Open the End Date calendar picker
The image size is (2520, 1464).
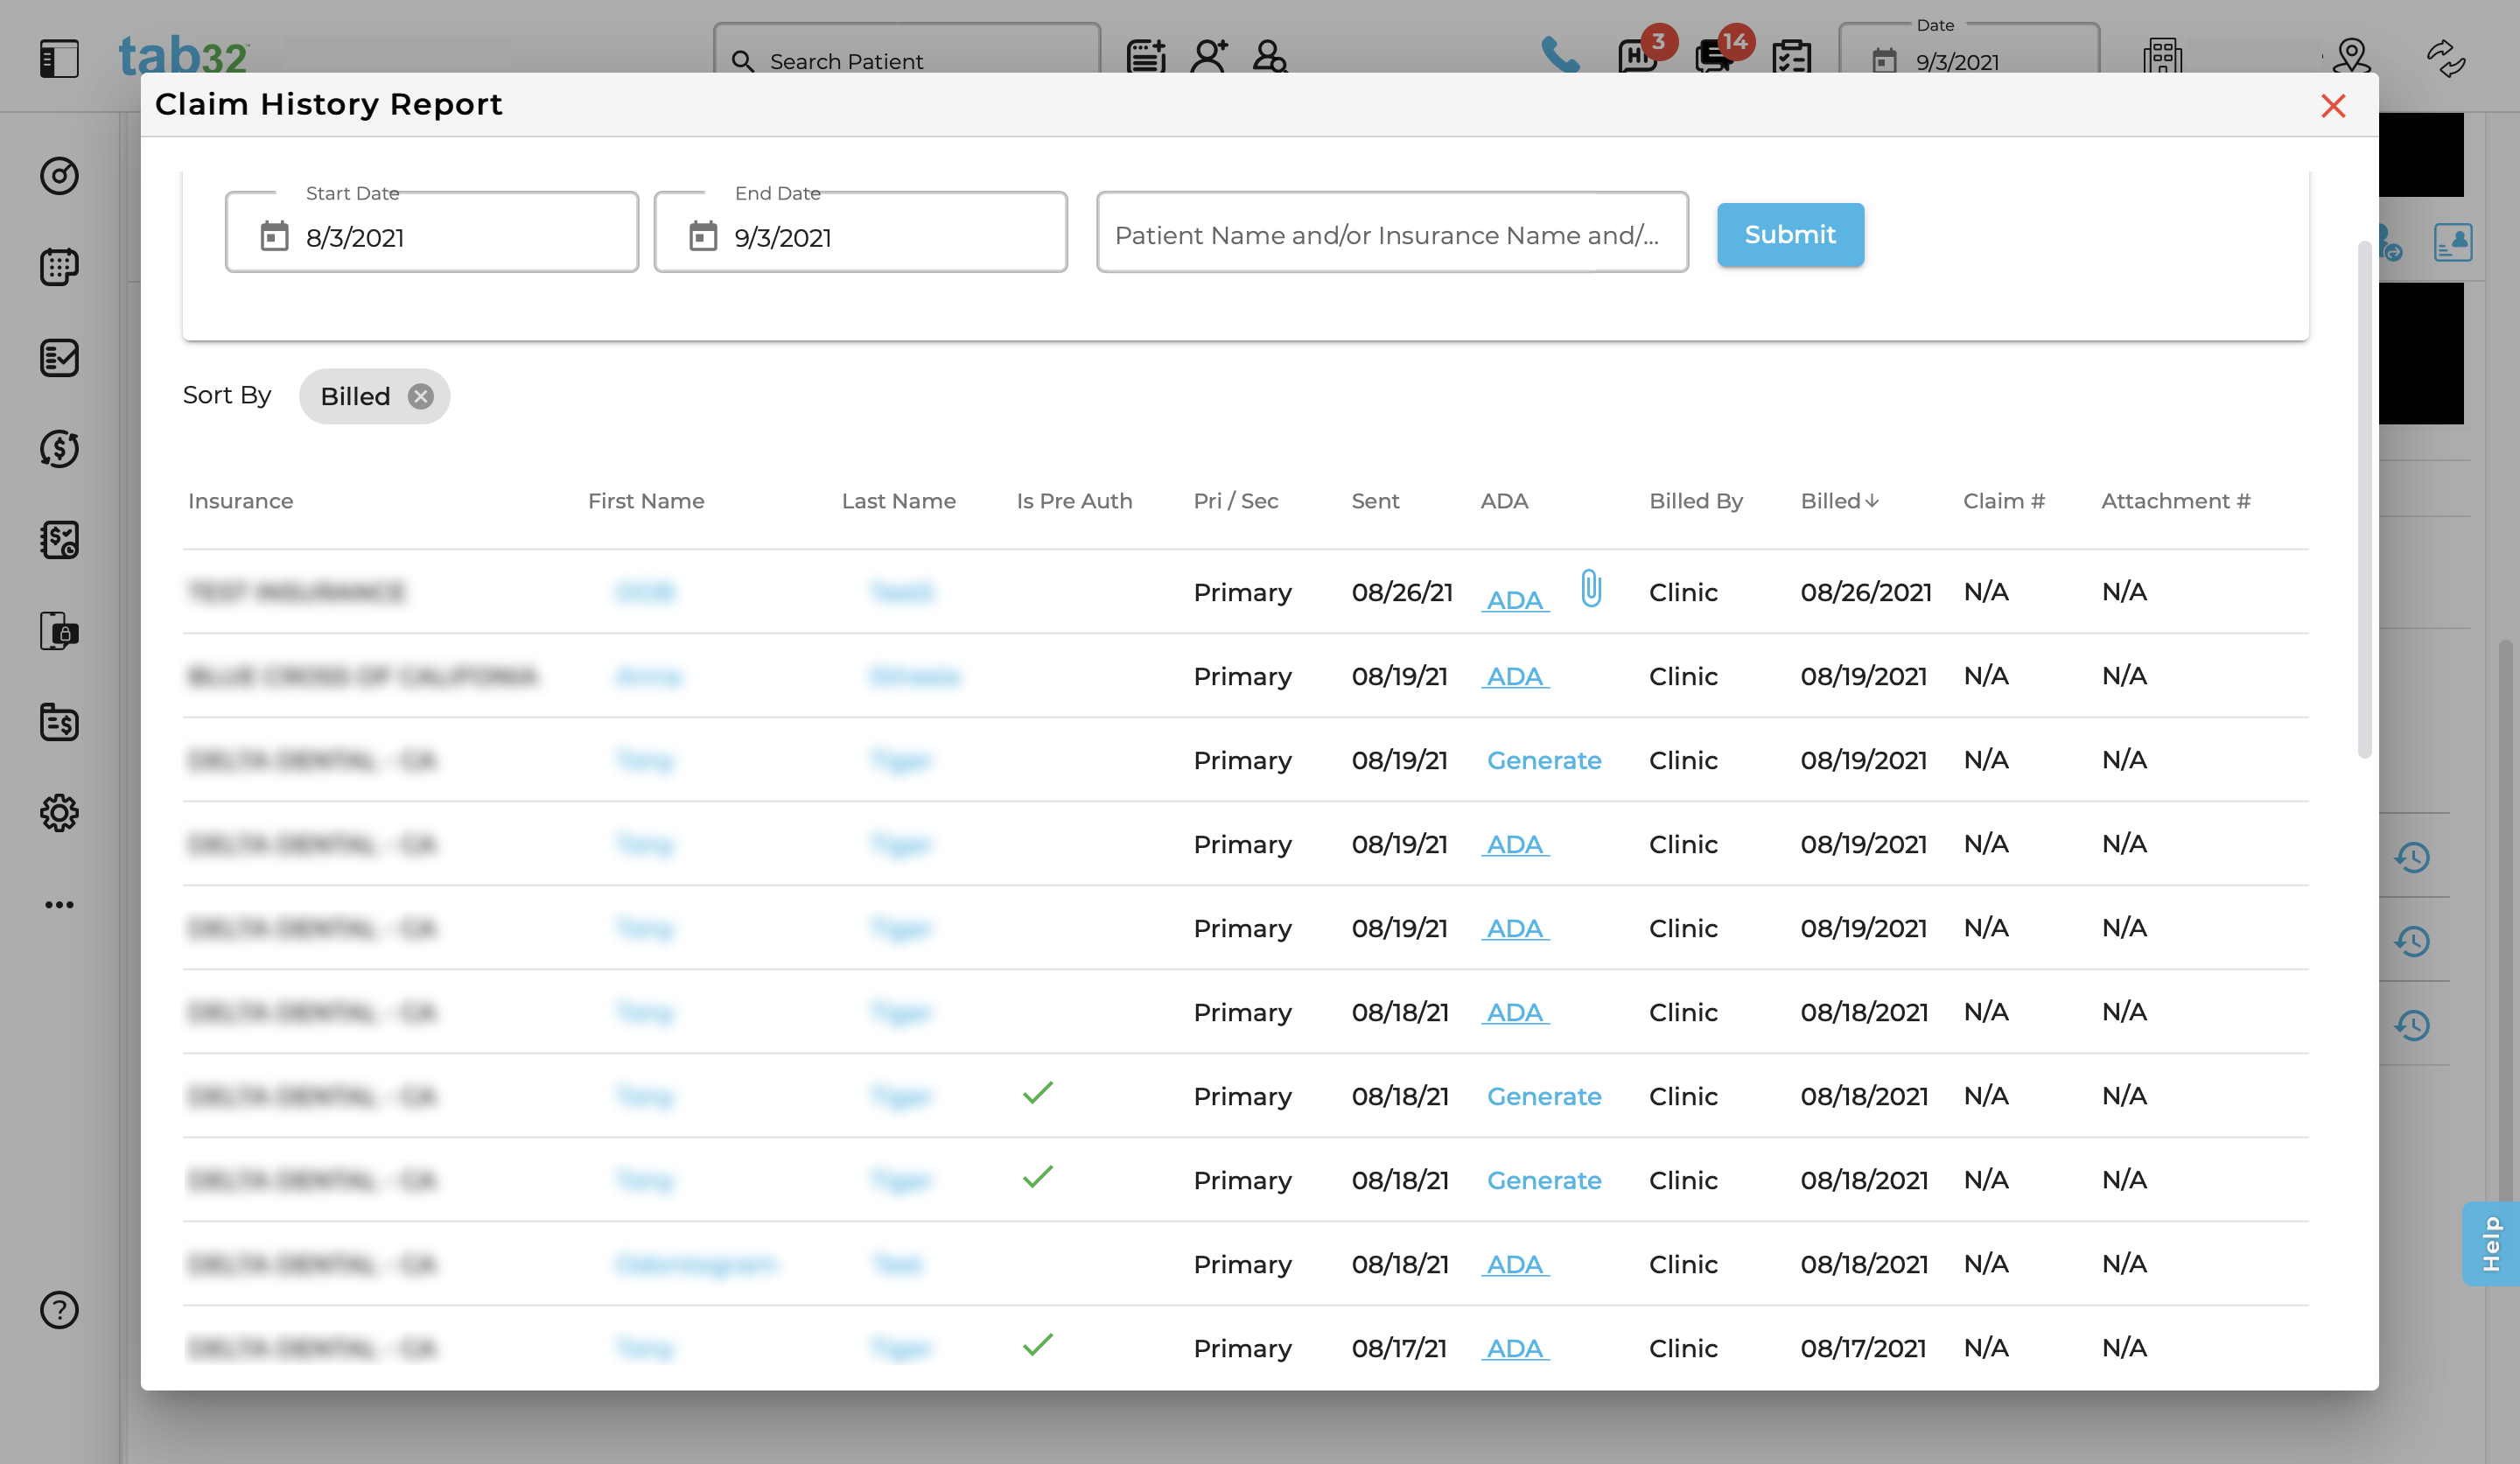[703, 236]
